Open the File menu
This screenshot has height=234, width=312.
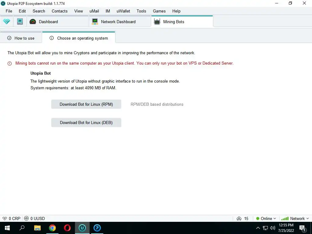coord(9,11)
